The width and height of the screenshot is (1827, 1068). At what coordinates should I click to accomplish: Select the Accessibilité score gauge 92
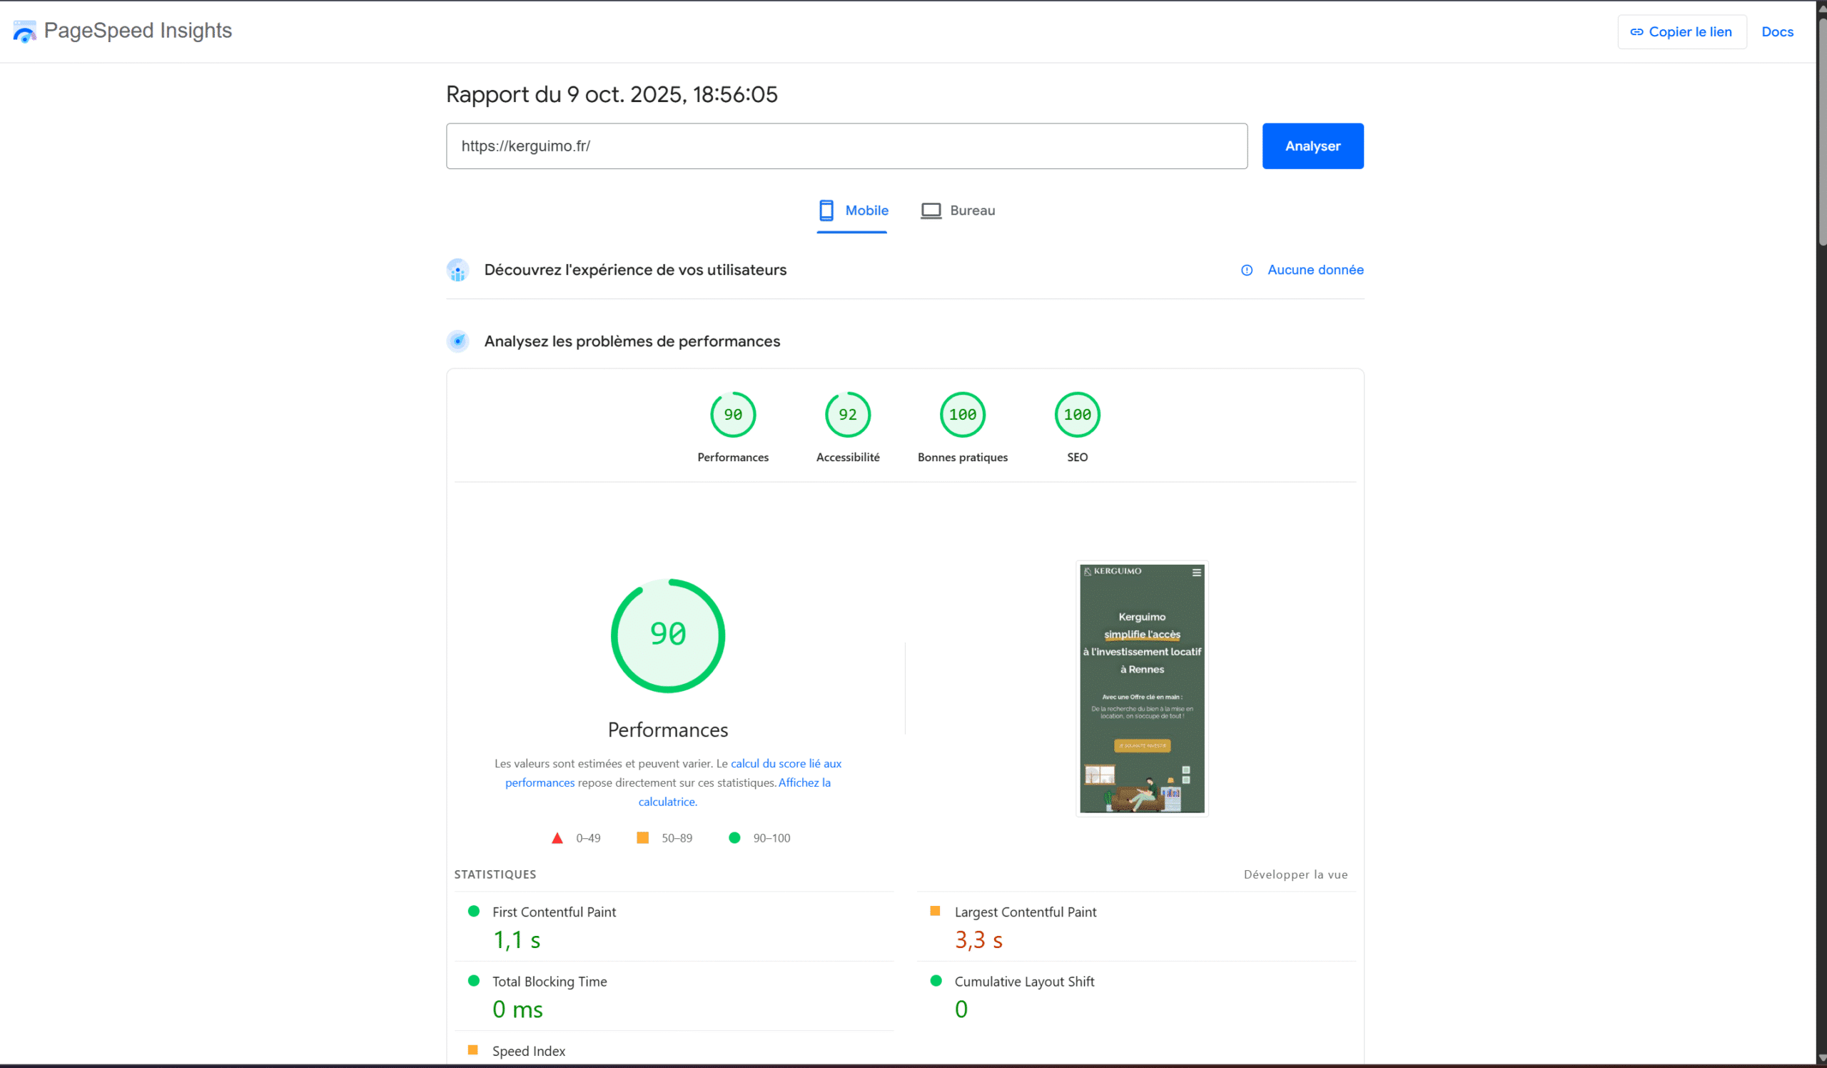[x=847, y=415]
